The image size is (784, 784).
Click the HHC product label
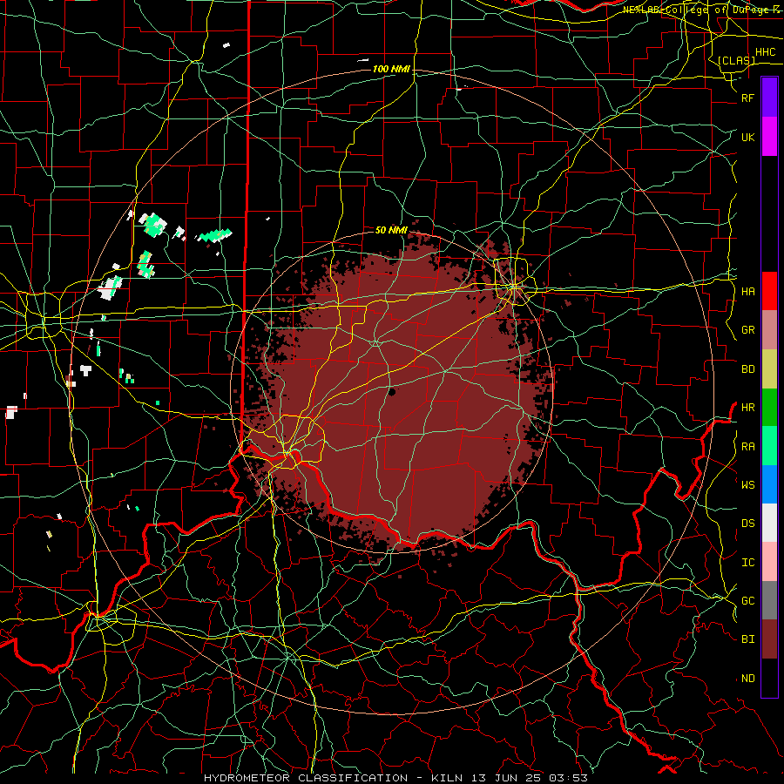click(x=765, y=52)
